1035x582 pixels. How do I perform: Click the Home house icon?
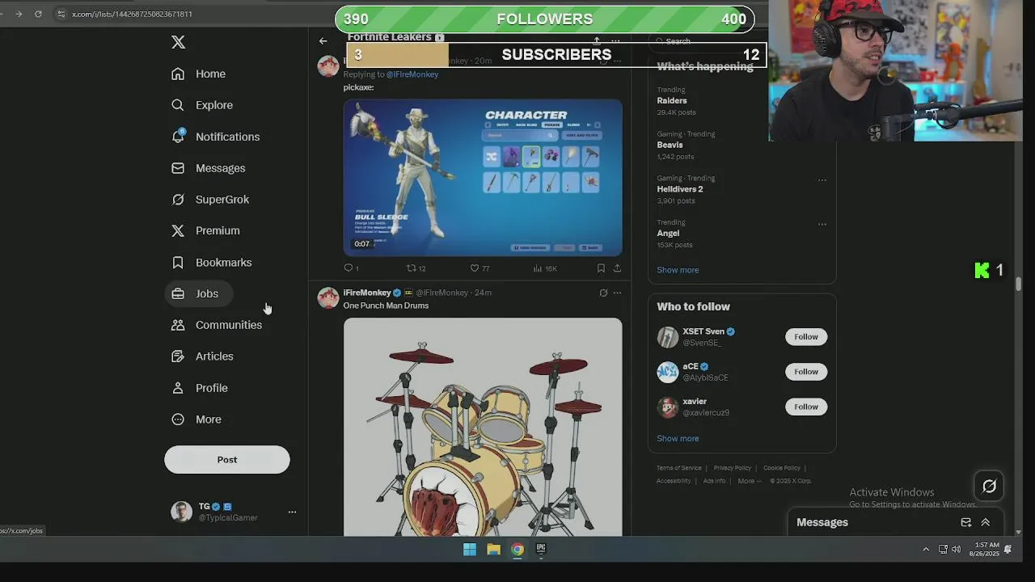coord(178,74)
